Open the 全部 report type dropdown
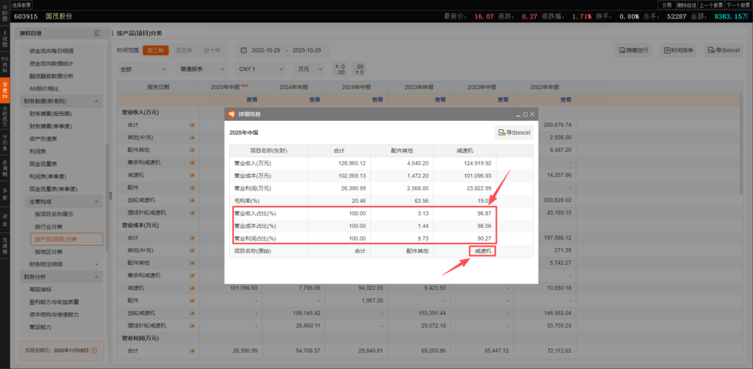753x369 pixels. point(143,69)
